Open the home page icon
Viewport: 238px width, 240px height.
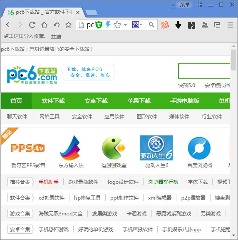click(44, 25)
